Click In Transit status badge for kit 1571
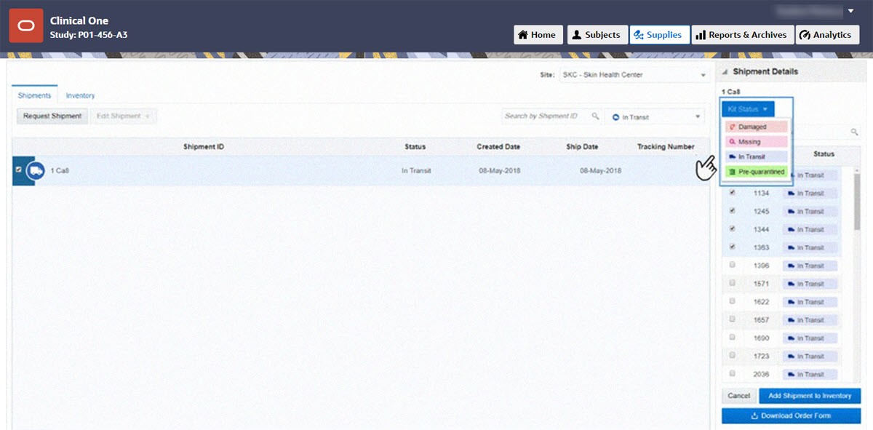This screenshot has width=873, height=430. pos(810,284)
